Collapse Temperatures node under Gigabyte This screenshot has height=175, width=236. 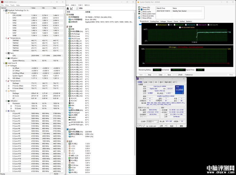(6, 38)
